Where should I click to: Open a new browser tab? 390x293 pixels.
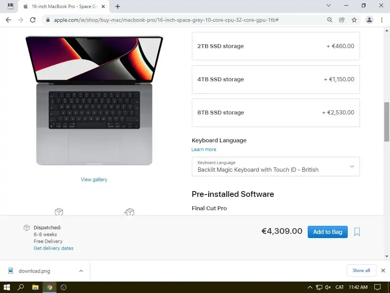tap(118, 6)
